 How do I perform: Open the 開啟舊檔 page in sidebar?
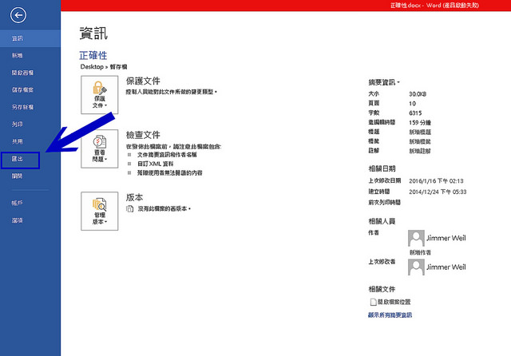22,73
